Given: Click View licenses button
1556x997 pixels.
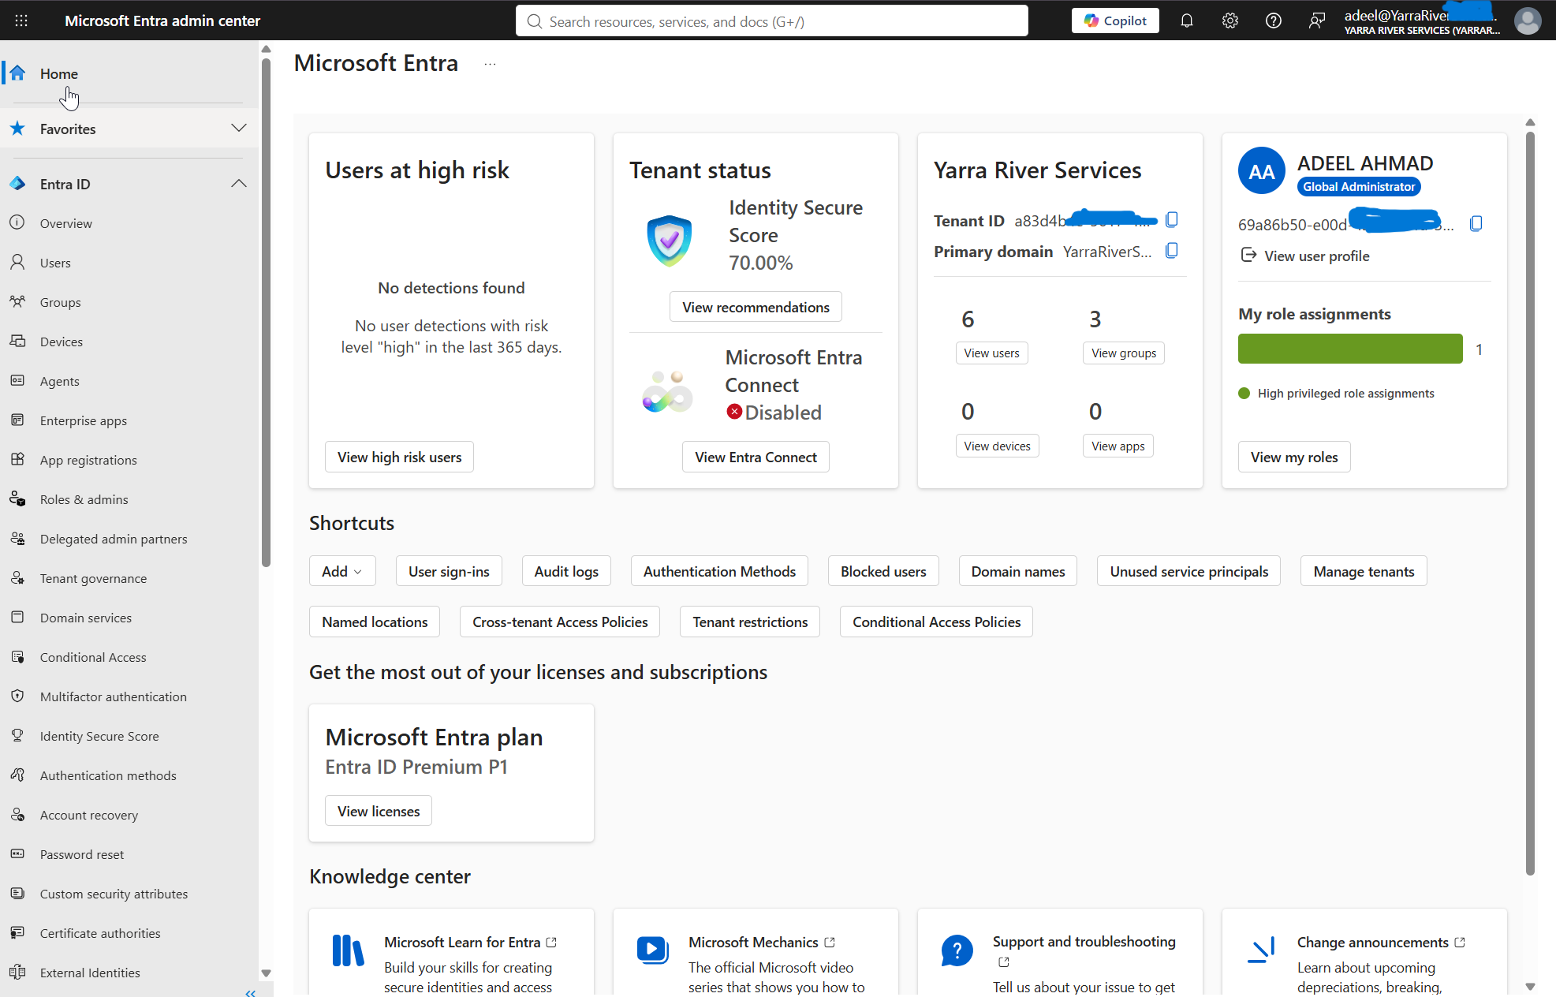Looking at the screenshot, I should tap(379, 811).
